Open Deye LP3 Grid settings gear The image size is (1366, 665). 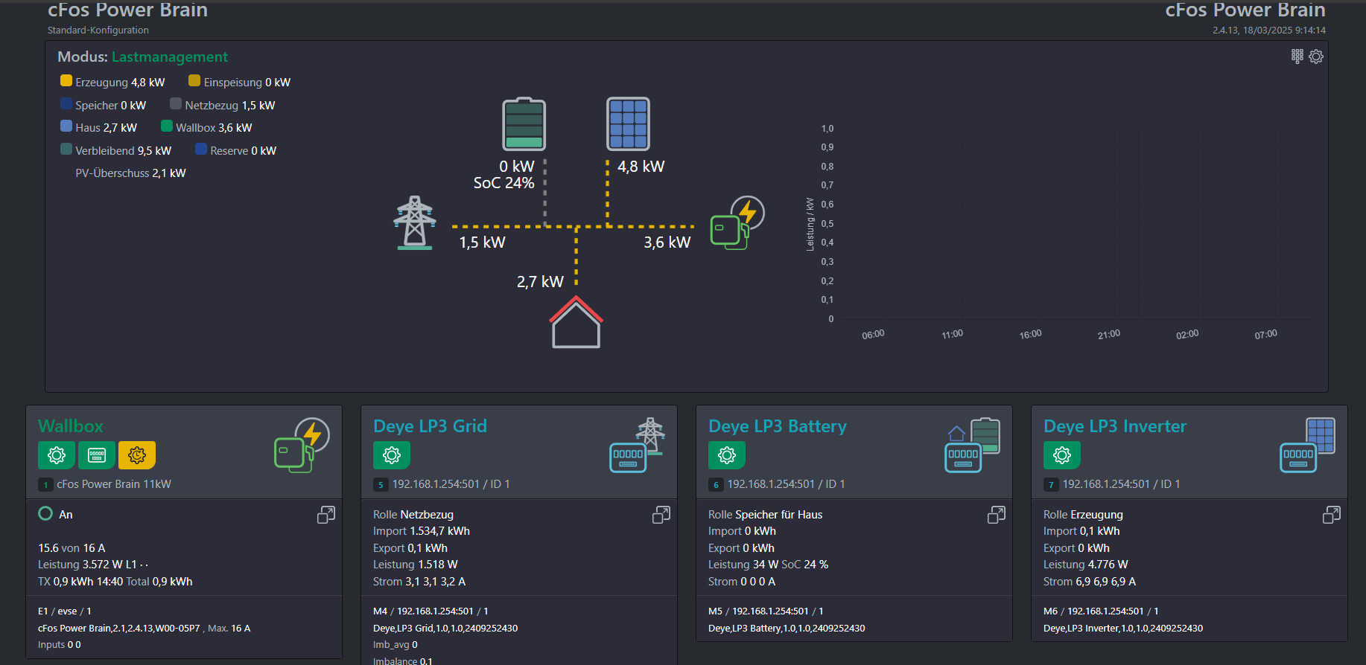(392, 455)
